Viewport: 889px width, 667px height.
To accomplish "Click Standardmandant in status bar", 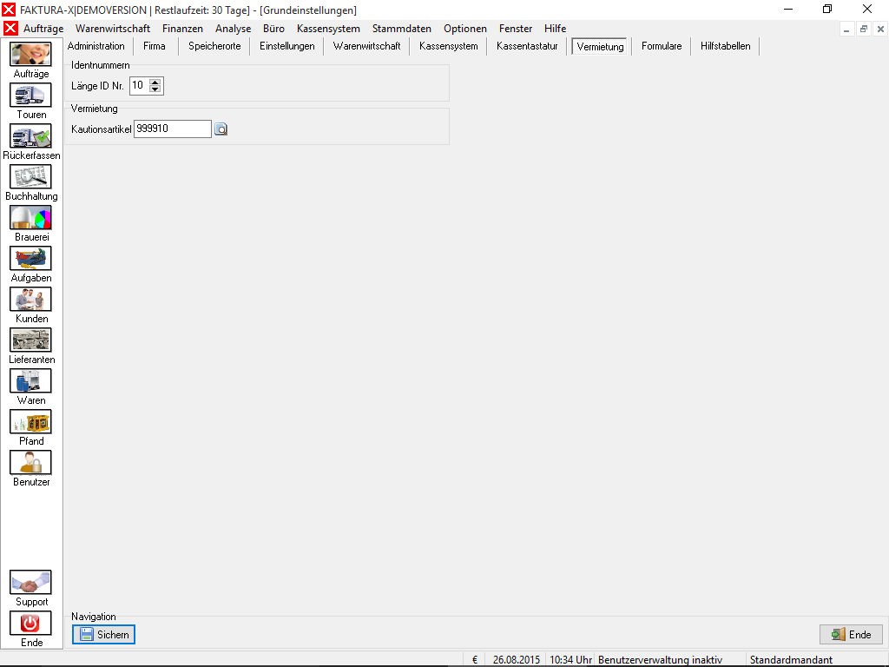I will pos(792,660).
